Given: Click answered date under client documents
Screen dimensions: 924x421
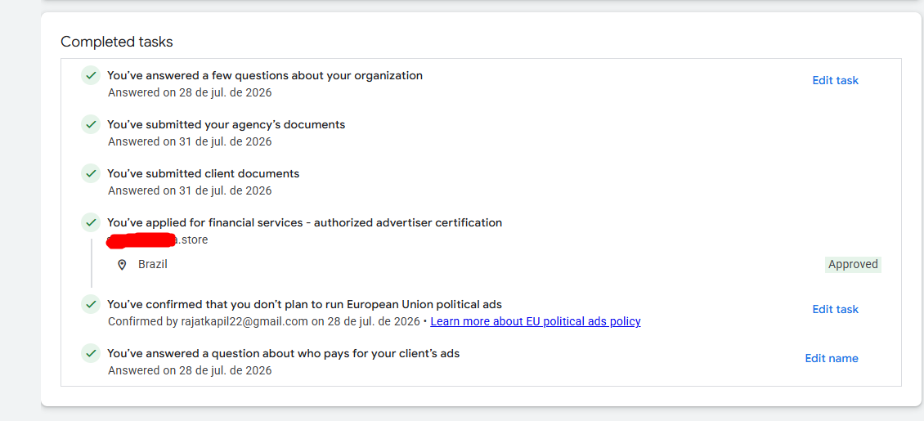Looking at the screenshot, I should pos(190,190).
